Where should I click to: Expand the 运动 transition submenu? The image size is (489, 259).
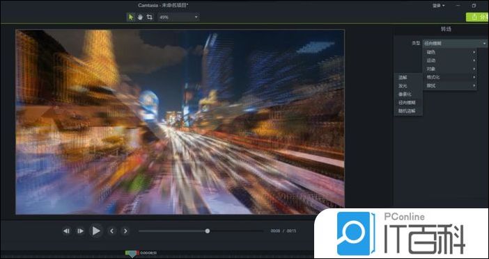(450, 60)
